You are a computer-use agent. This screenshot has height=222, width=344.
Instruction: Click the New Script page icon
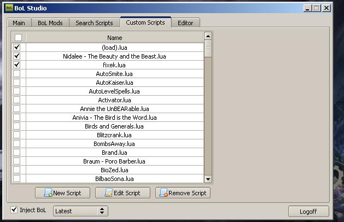coord(48,193)
